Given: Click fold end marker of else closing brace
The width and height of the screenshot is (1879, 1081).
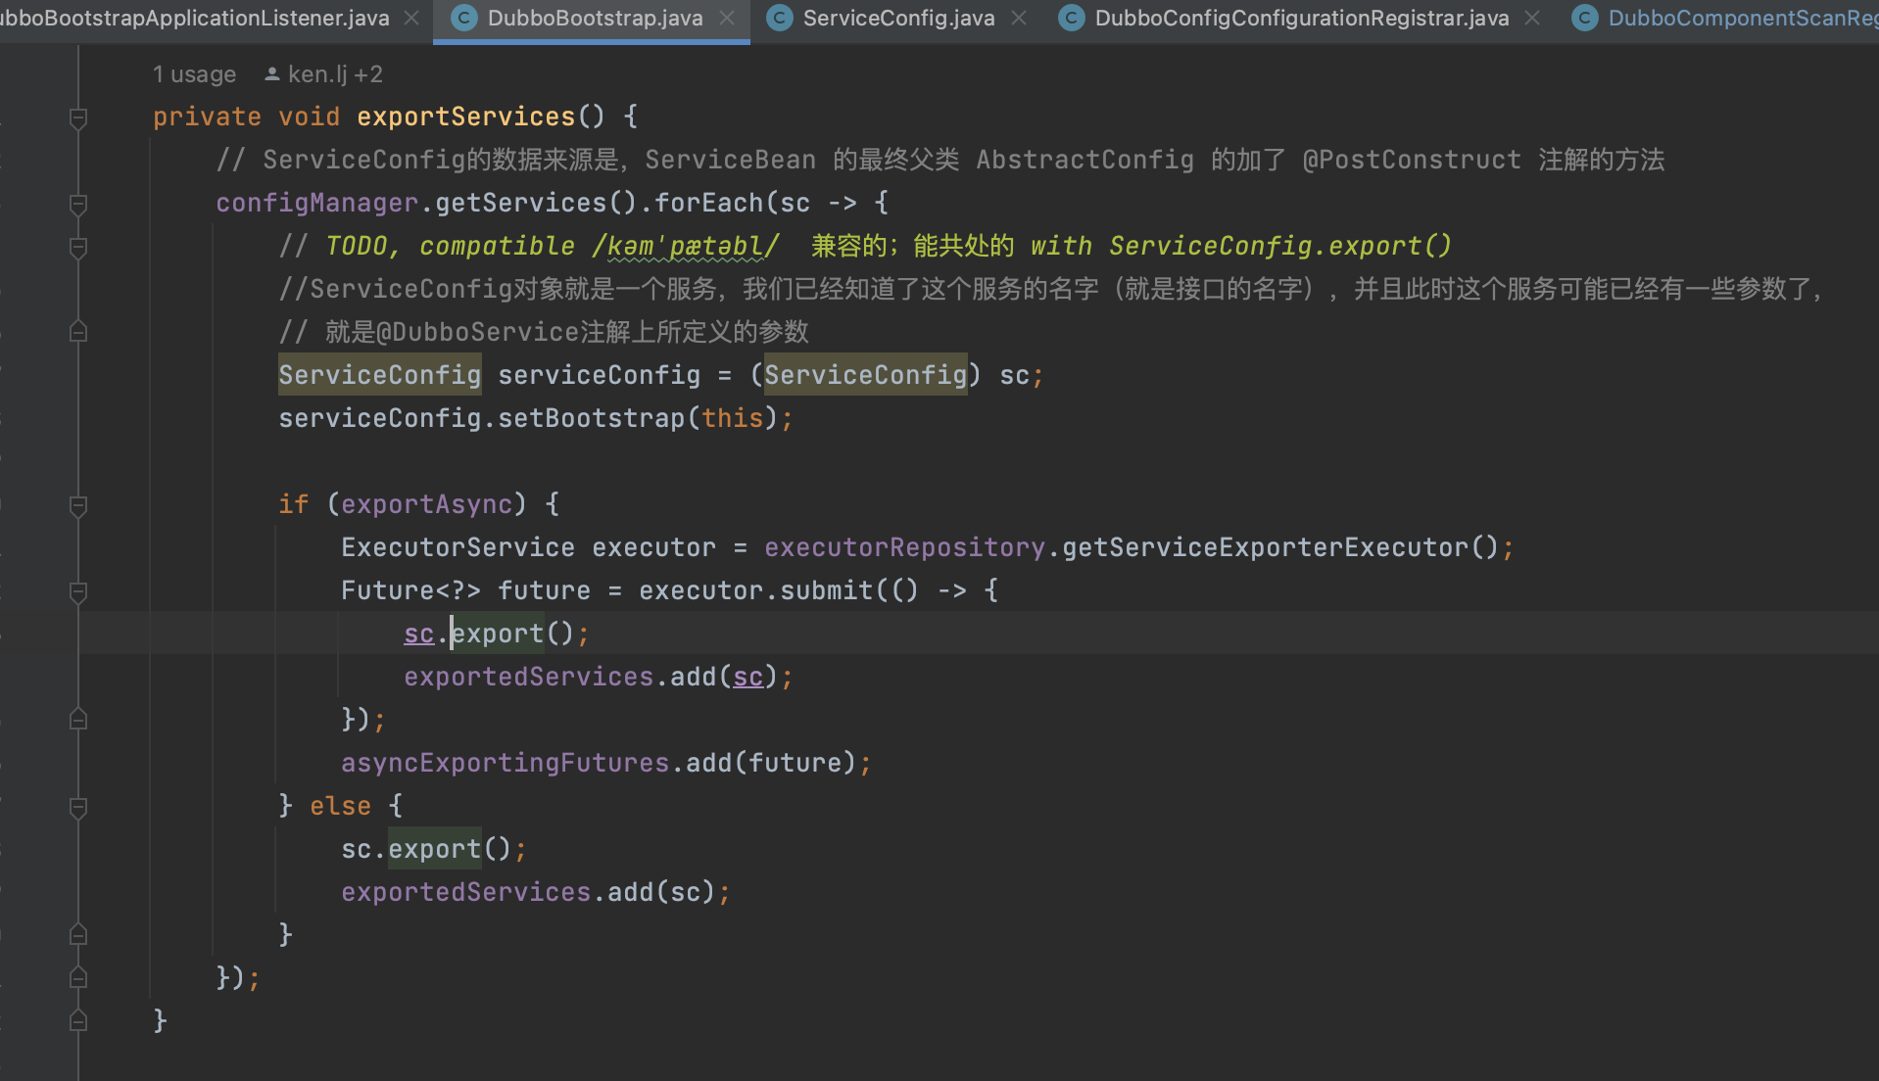Looking at the screenshot, I should 78,935.
